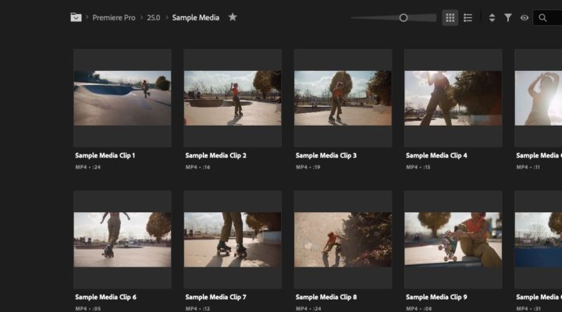Select Sample Media Clip 8 thumbnail
This screenshot has height=312, width=562.
click(x=343, y=239)
